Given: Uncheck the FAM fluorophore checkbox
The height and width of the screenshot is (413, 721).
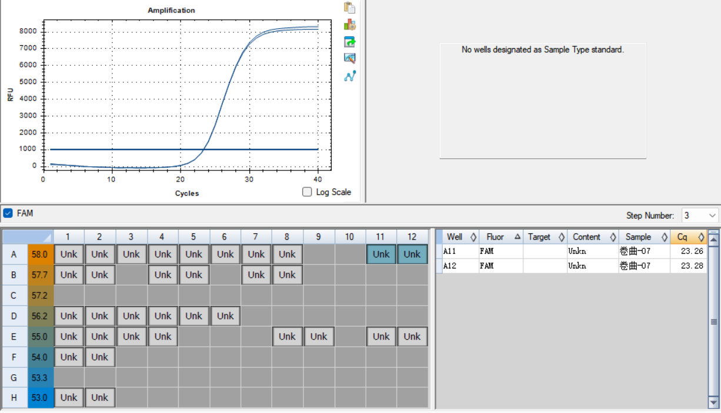Looking at the screenshot, I should click(x=8, y=213).
